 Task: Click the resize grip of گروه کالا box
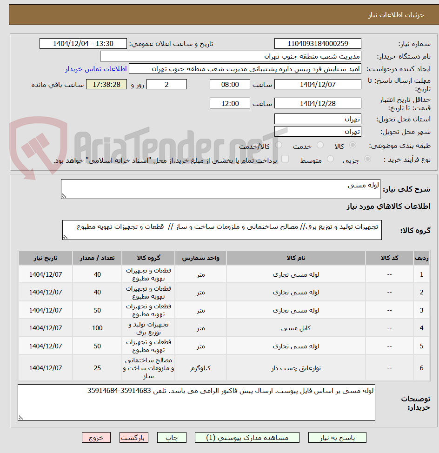pos(65,237)
